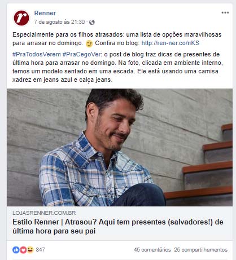The width and height of the screenshot is (236, 260).
Task: Click the LOJASRENNER.COM.BR source label
Action: [44, 213]
